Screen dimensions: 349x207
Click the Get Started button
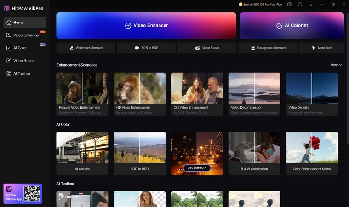tap(197, 167)
